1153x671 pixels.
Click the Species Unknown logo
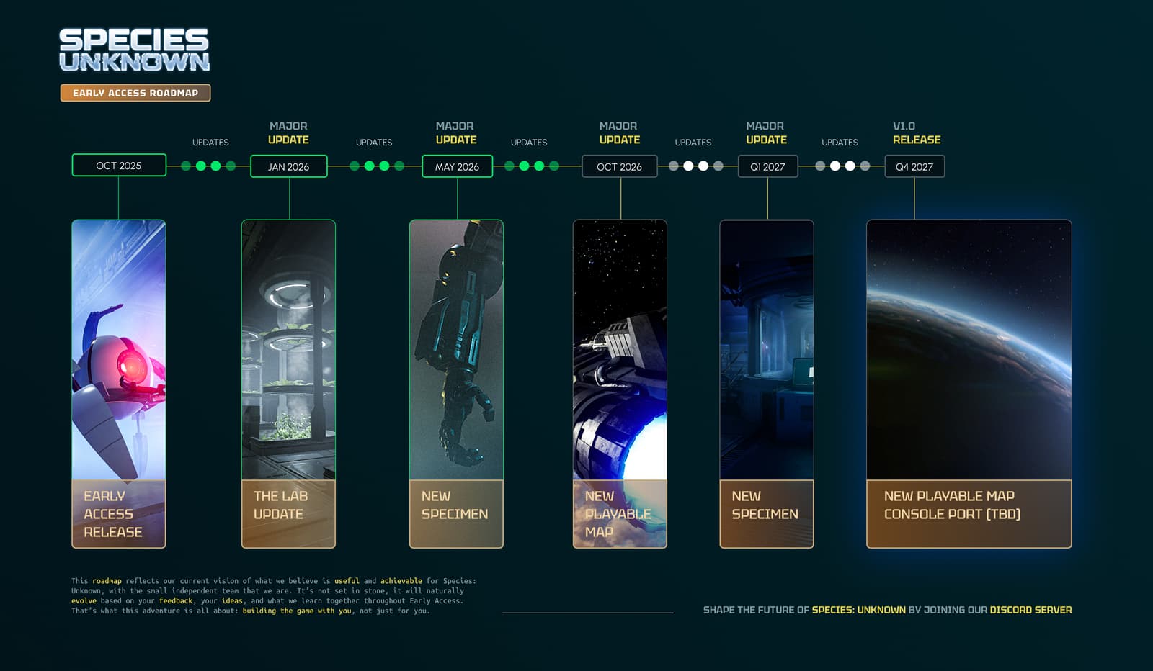pos(134,50)
